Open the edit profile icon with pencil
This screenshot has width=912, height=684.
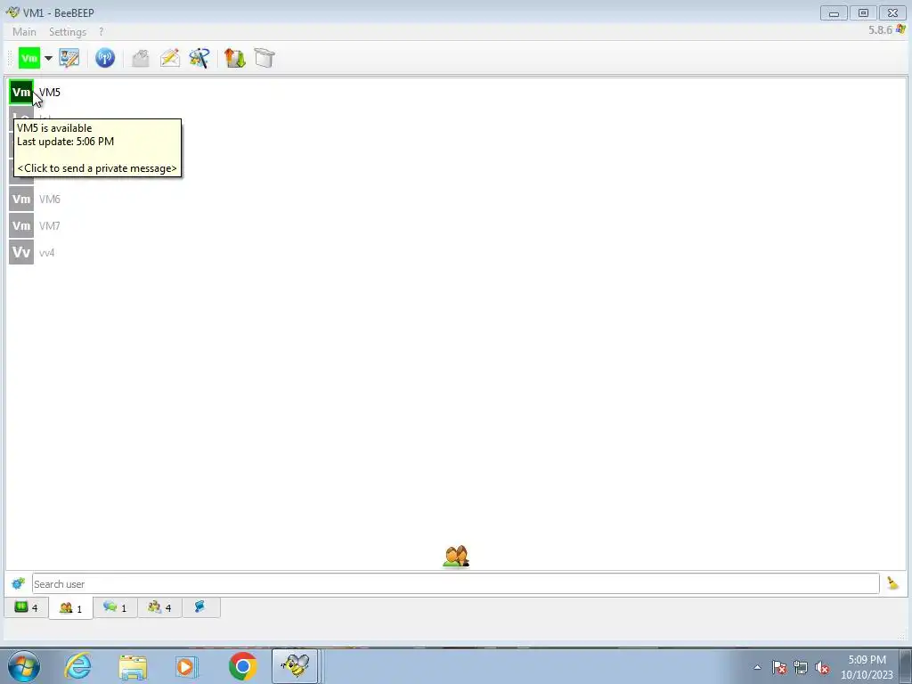69,58
